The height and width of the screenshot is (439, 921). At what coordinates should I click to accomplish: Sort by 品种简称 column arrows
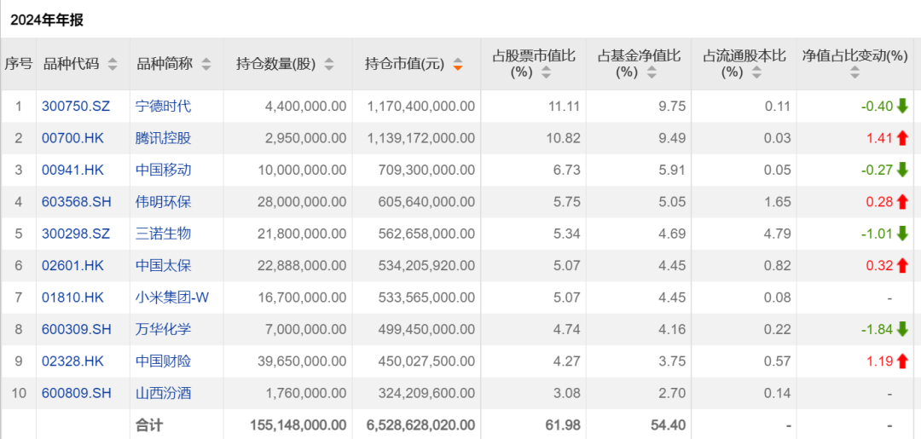tap(206, 64)
